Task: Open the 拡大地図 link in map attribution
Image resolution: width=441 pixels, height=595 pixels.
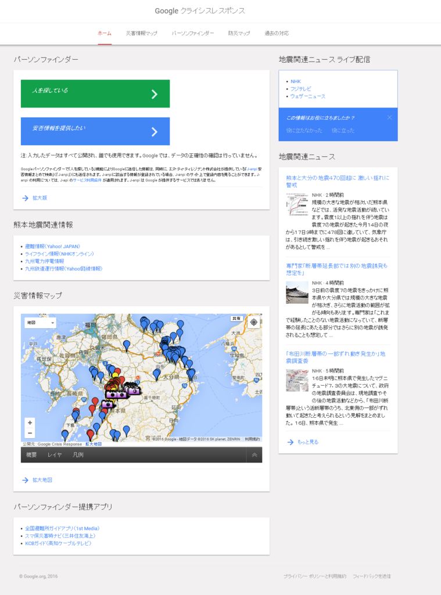Action: (x=94, y=444)
